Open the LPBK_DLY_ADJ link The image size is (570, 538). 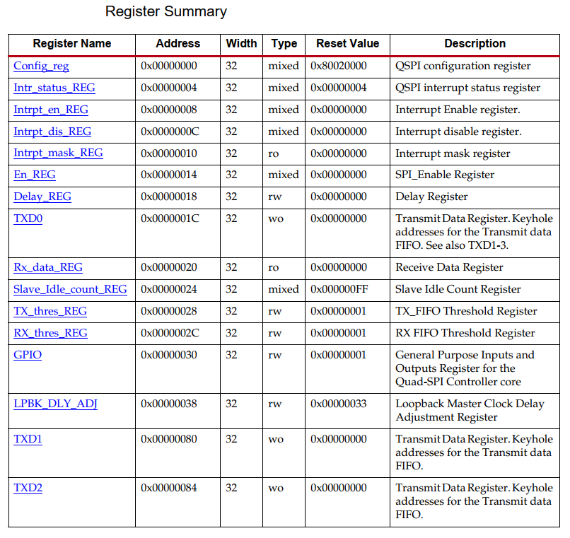55,404
